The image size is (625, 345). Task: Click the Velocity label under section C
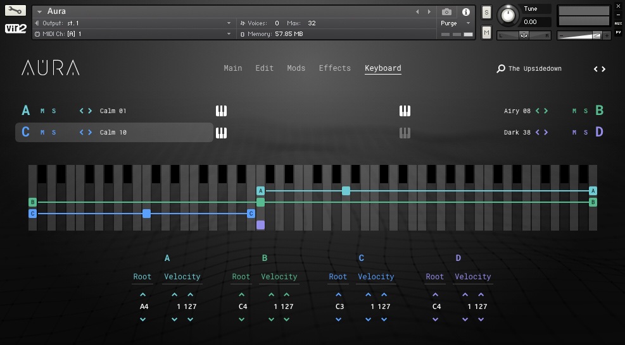click(x=376, y=277)
